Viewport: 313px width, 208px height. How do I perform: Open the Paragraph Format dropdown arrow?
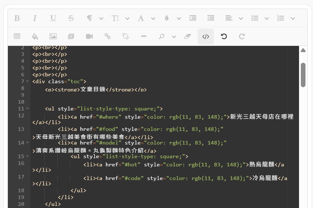point(101,19)
